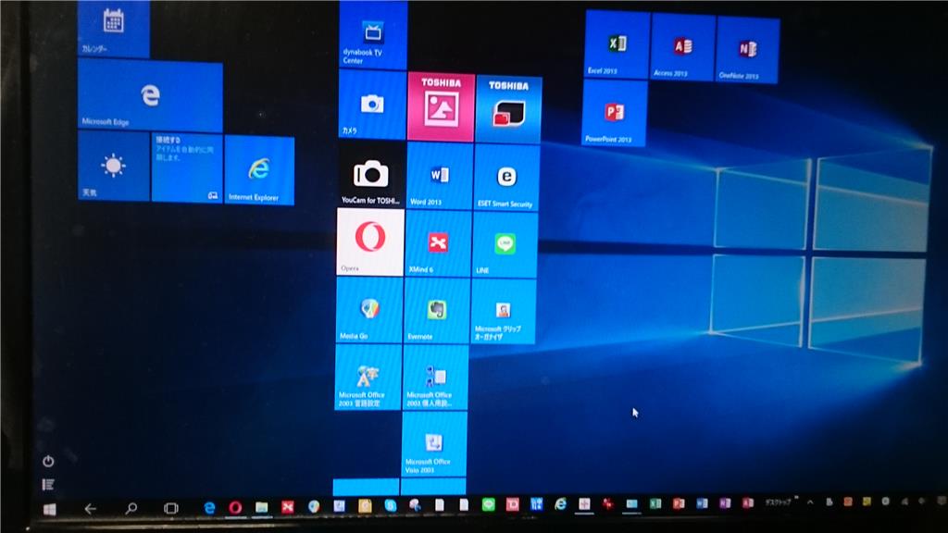Click Opera icon on the taskbar
This screenshot has width=948, height=533.
click(235, 508)
